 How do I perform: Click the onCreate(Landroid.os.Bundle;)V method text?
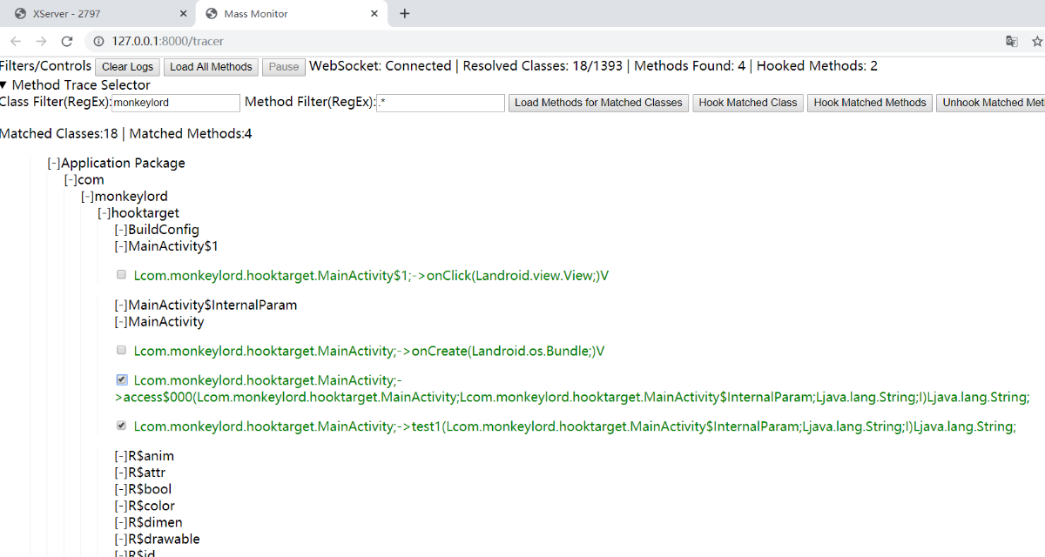point(369,351)
